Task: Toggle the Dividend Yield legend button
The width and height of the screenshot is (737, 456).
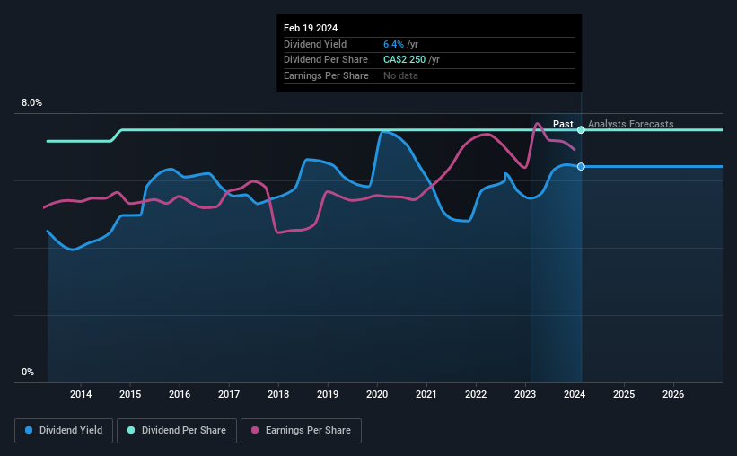Action: tap(64, 431)
